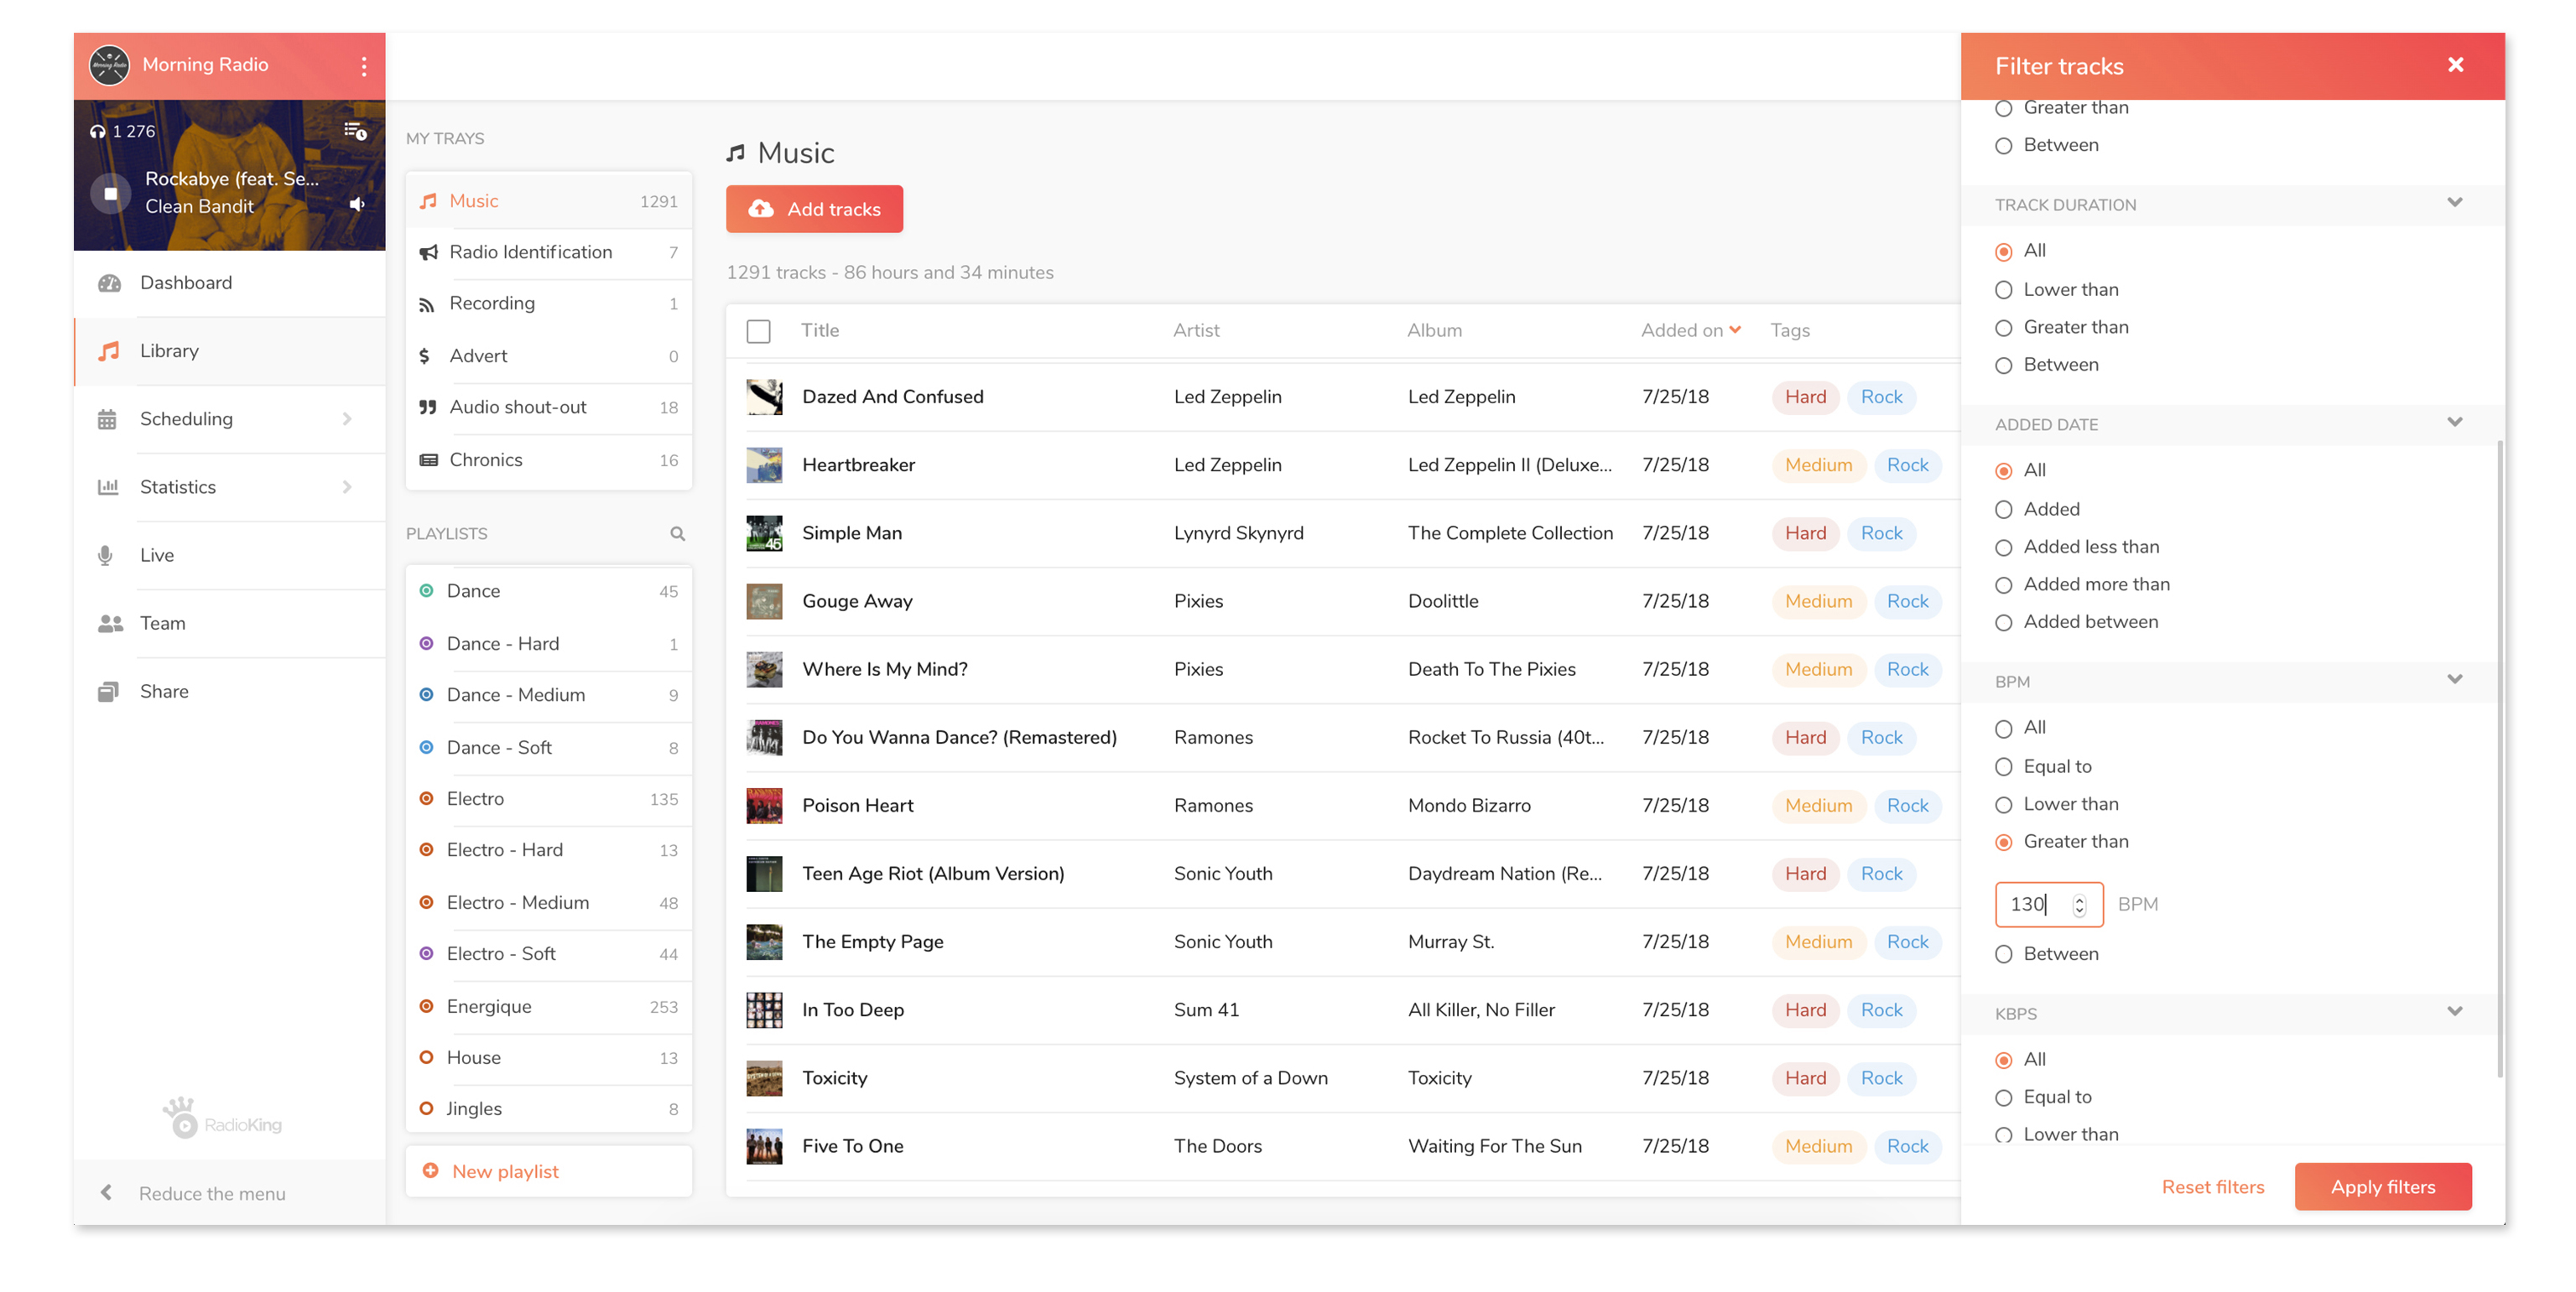This screenshot has height=1292, width=2576.
Task: Stop the currently playing track
Action: point(111,193)
